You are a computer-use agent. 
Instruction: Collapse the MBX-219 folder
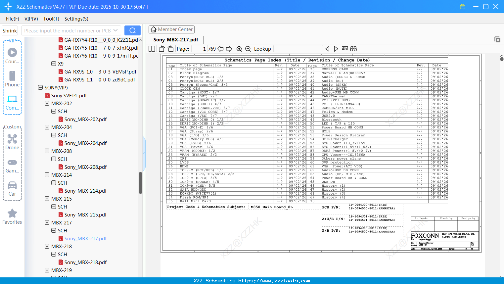pyautogui.click(x=47, y=270)
